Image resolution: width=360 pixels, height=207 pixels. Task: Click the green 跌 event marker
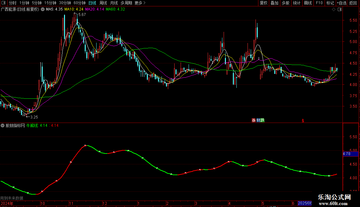click(263, 120)
